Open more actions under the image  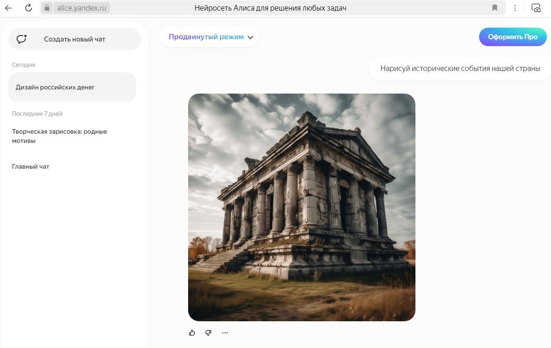(225, 332)
